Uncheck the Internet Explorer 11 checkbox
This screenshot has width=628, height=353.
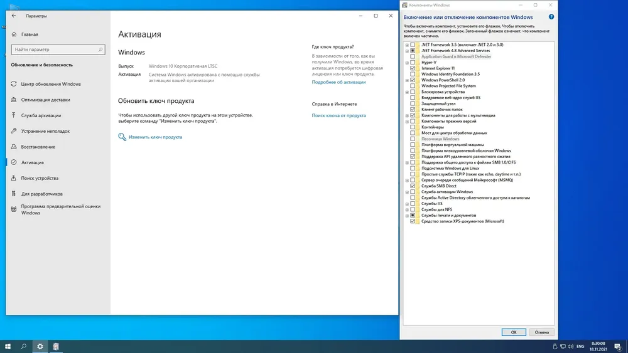click(x=413, y=68)
